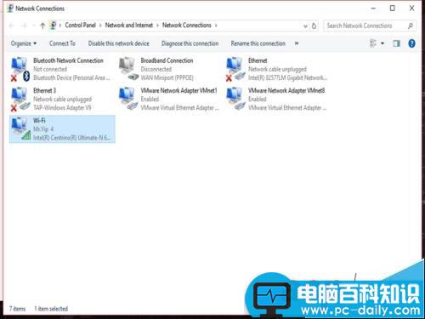Toggle the preview pane icon

point(396,43)
